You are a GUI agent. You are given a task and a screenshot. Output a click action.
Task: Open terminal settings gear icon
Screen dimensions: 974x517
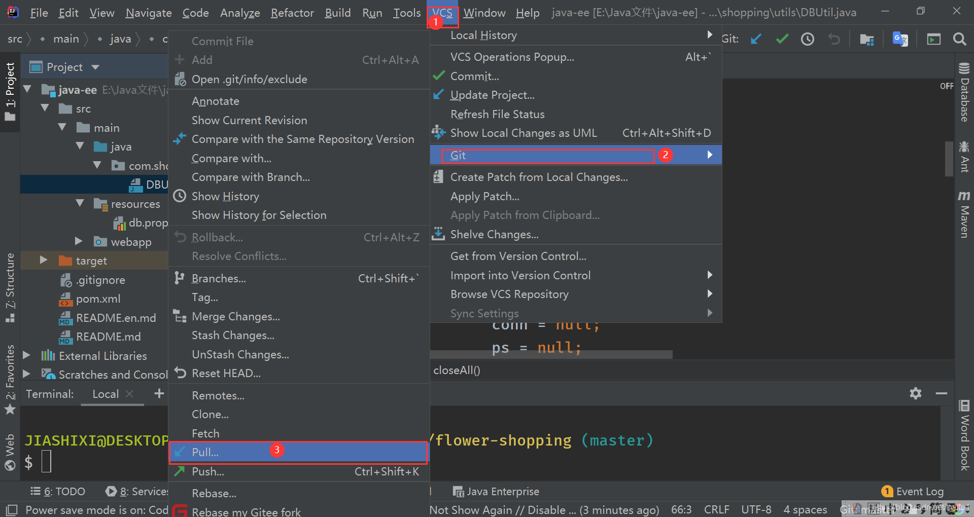916,393
